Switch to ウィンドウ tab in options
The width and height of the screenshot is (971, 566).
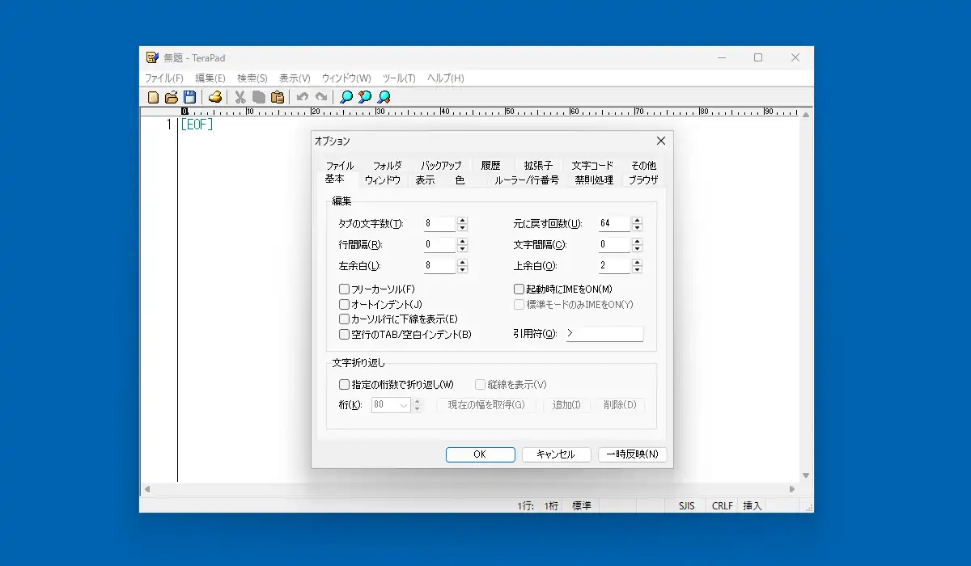click(x=383, y=180)
